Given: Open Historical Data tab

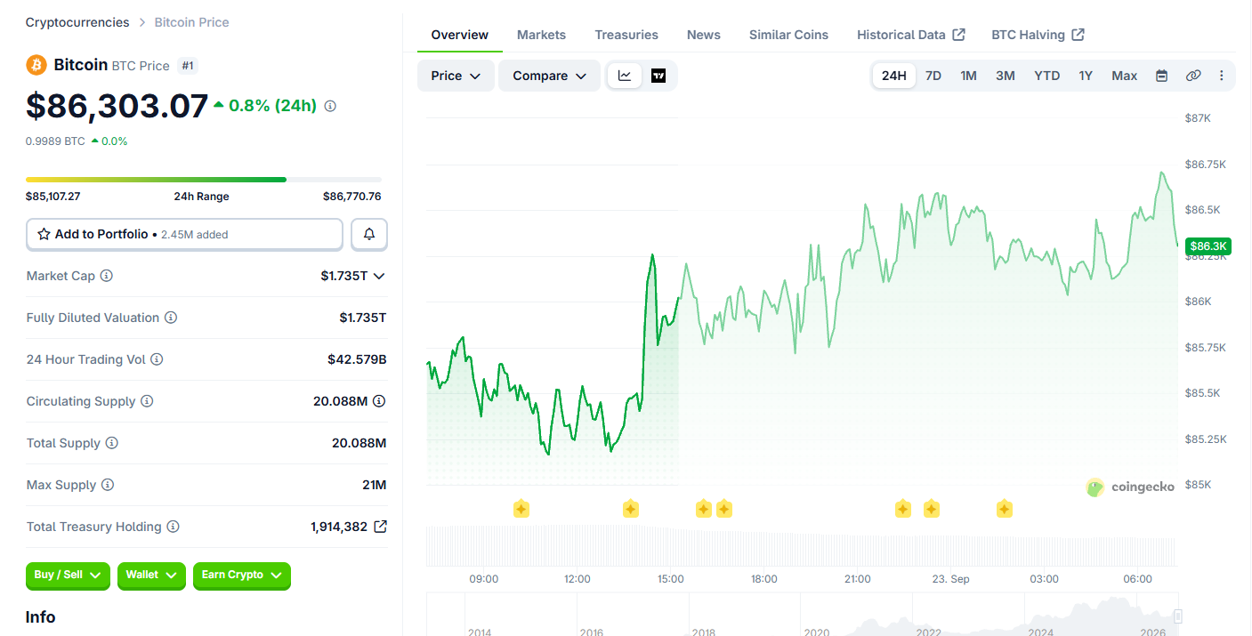Looking at the screenshot, I should [x=911, y=35].
